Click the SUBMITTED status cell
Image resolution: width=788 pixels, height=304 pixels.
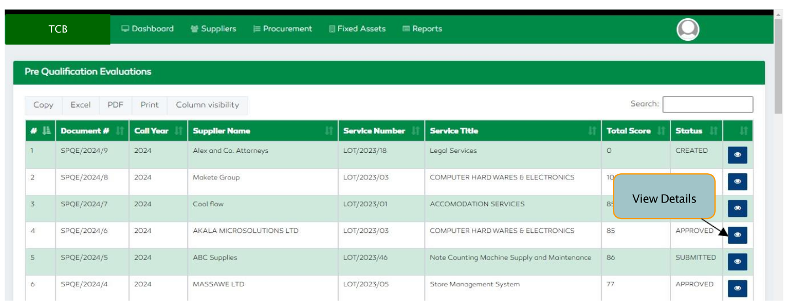click(696, 262)
